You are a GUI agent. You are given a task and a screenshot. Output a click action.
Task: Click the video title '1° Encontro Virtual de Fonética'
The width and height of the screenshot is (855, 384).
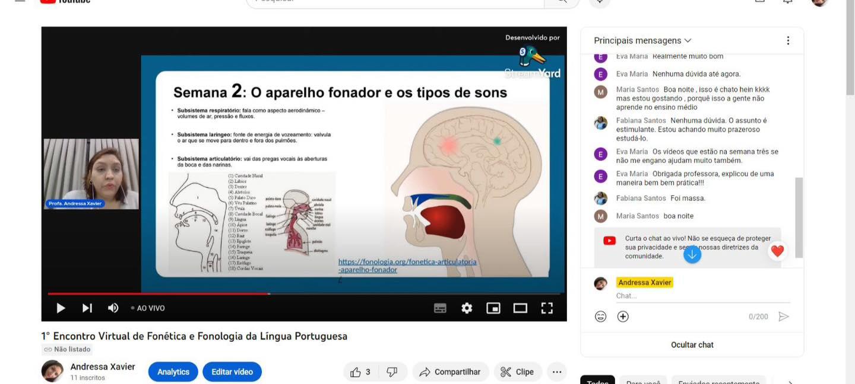click(x=194, y=336)
